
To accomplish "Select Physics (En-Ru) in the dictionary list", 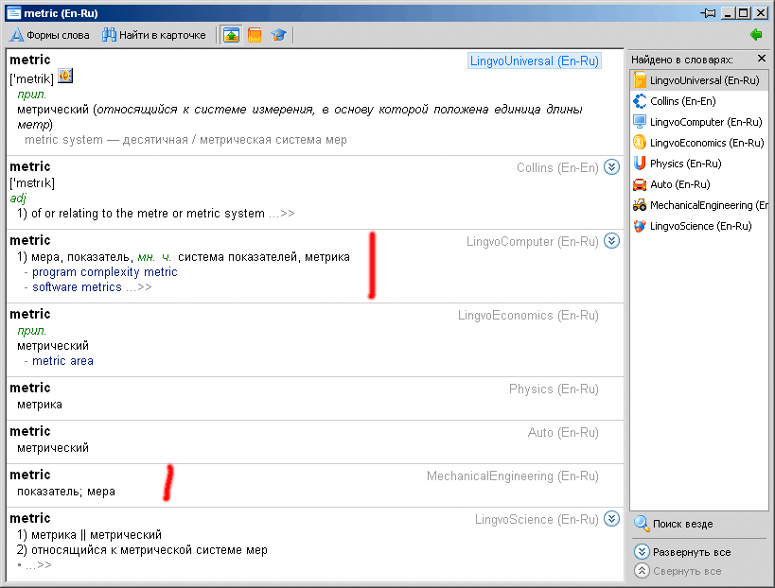I will click(x=699, y=164).
